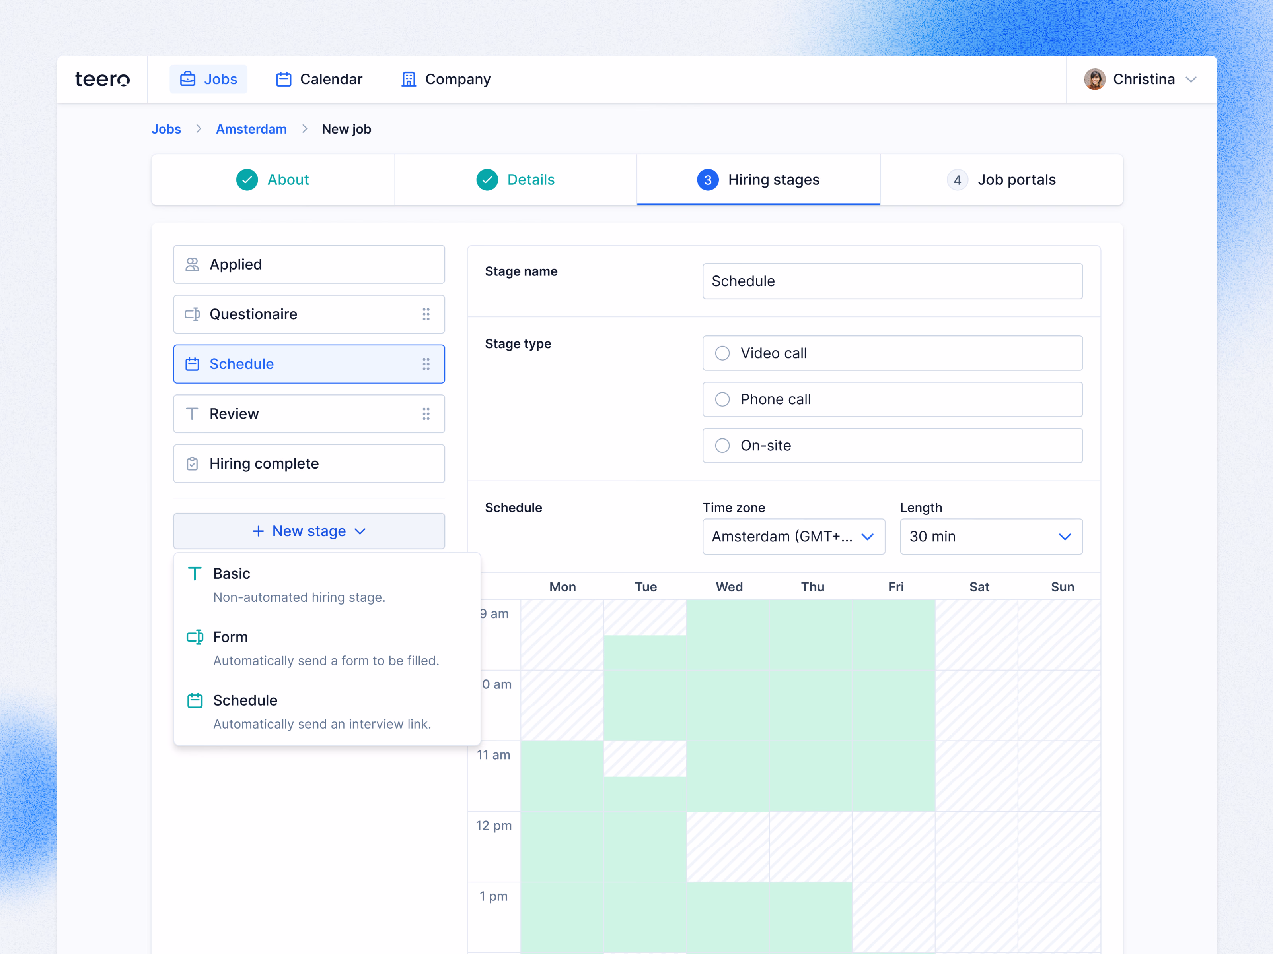
Task: Go to the About step tab
Action: [273, 180]
